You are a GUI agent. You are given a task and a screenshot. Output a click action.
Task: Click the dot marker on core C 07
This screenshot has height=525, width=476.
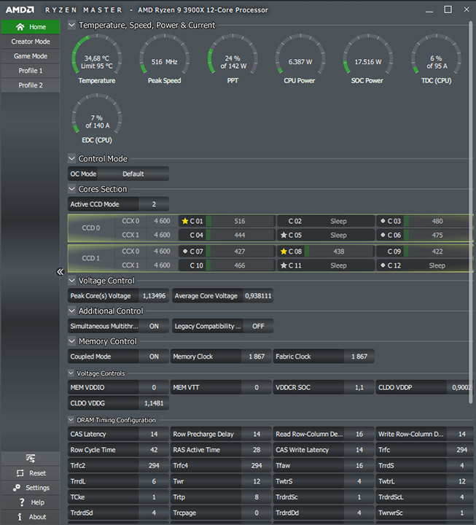[x=185, y=251]
